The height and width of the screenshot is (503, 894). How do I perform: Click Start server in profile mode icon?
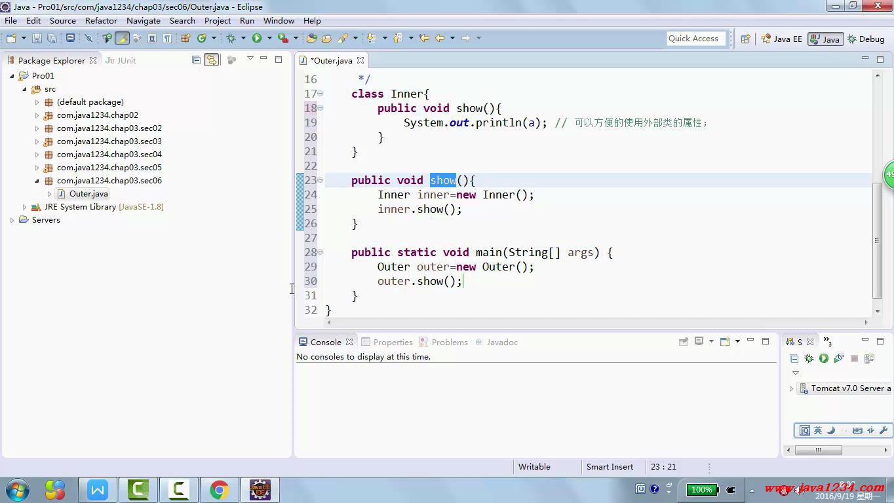839,358
